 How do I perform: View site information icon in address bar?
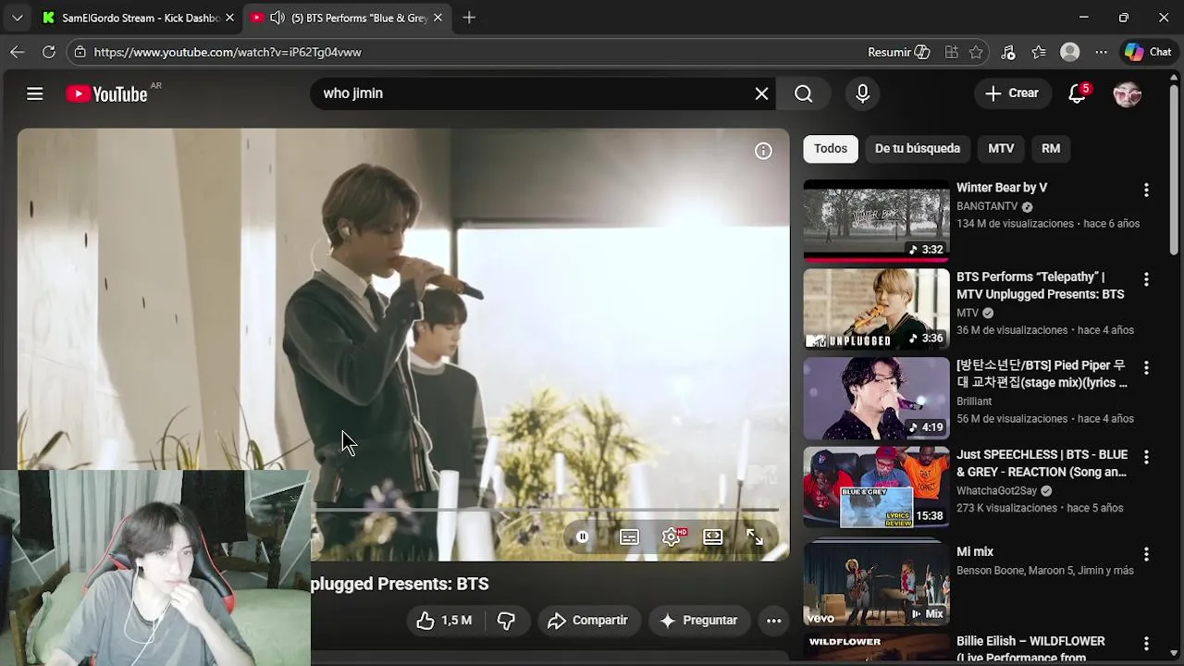[80, 53]
